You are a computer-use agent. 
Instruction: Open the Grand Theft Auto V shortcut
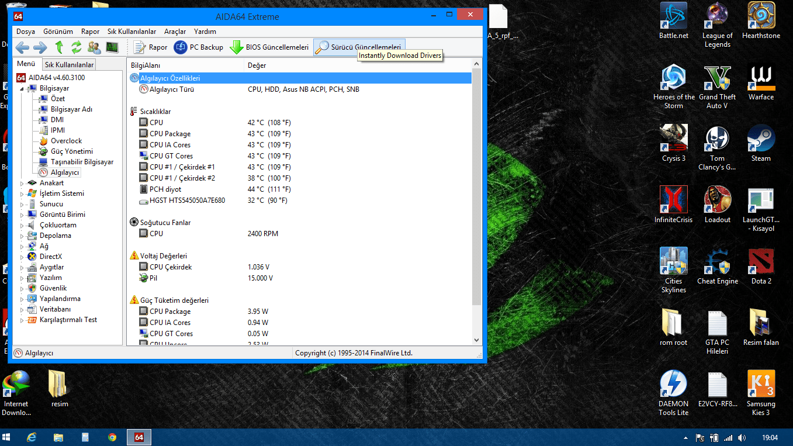(717, 87)
